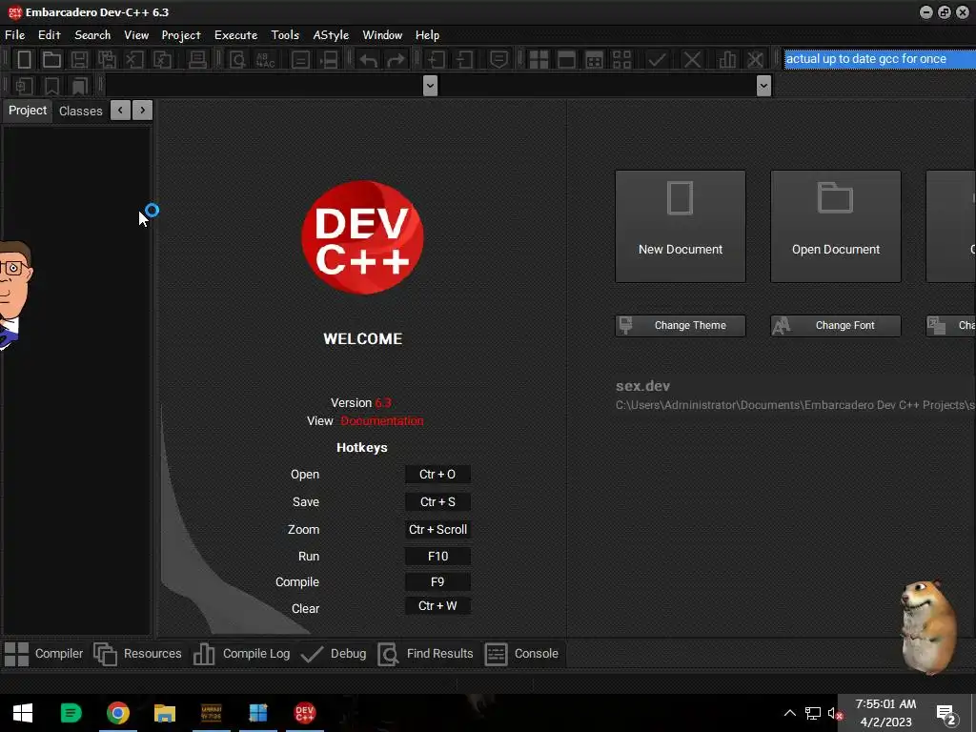The width and height of the screenshot is (976, 732).
Task: Open the Search menu
Action: coord(92,35)
